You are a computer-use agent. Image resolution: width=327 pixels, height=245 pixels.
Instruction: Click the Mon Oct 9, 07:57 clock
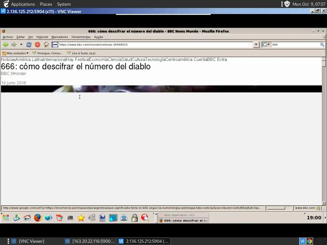point(309,4)
